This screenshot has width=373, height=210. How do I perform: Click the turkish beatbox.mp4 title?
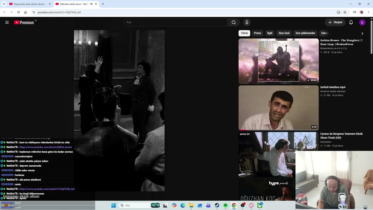(x=333, y=87)
